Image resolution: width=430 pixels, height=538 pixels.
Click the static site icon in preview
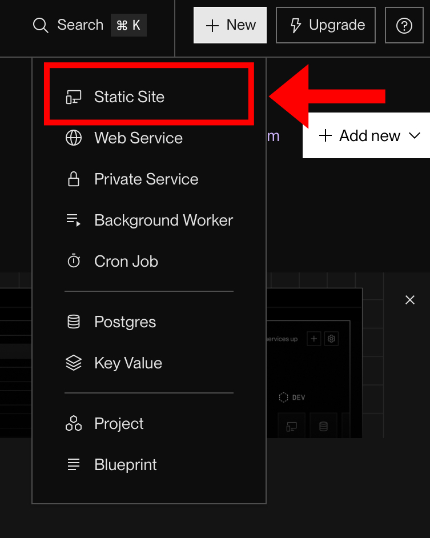tap(291, 427)
